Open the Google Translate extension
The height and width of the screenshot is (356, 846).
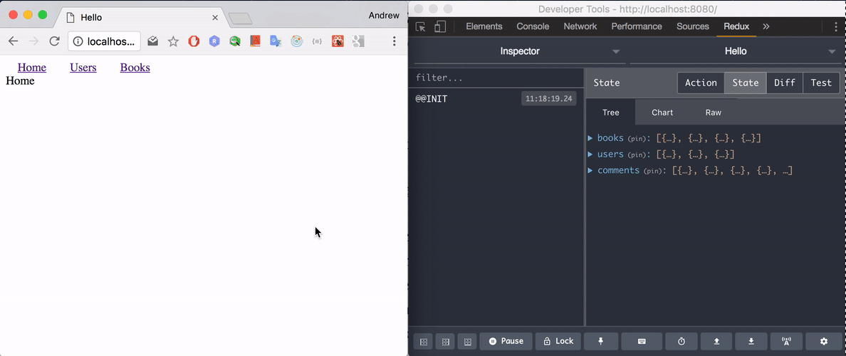(x=276, y=41)
